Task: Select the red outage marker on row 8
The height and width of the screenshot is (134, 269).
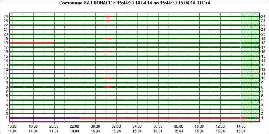Action: point(108,87)
